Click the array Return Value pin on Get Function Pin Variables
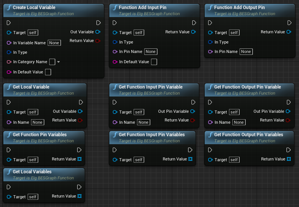Viewport: 299px width, 207px height. click(x=79, y=159)
